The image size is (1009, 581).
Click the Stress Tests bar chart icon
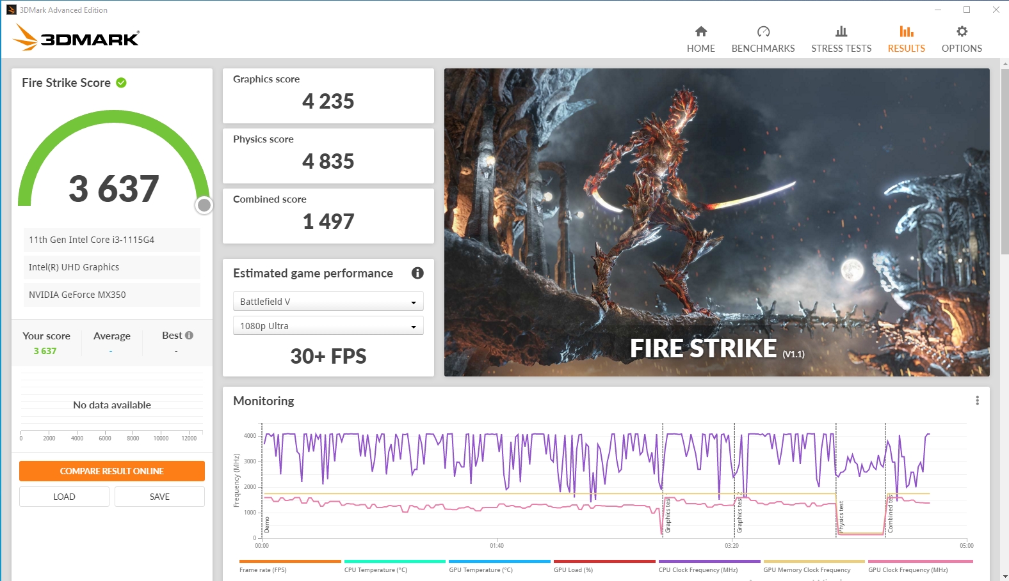[x=841, y=31]
